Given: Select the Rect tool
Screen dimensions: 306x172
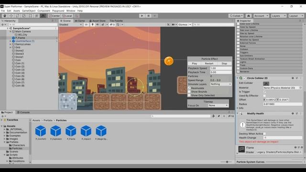Looking at the screenshot, I should (x=30, y=16).
